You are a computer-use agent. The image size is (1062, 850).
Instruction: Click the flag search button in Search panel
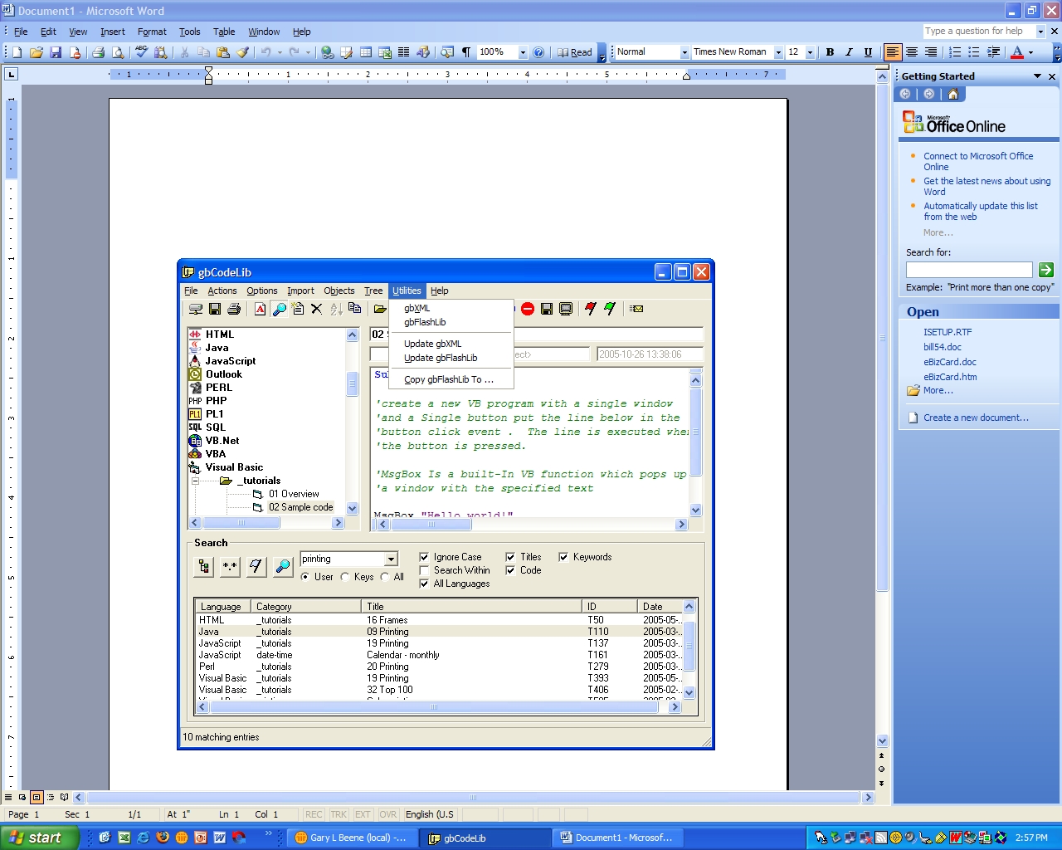click(x=256, y=566)
